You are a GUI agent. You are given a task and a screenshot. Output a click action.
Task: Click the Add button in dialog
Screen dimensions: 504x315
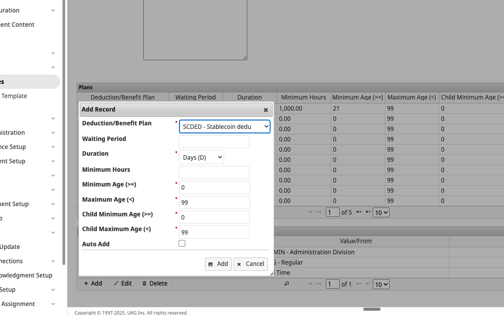(218, 264)
